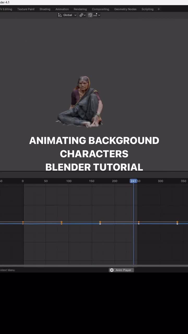
Task: Select the keyframe near frame 168
Action: coord(100,223)
